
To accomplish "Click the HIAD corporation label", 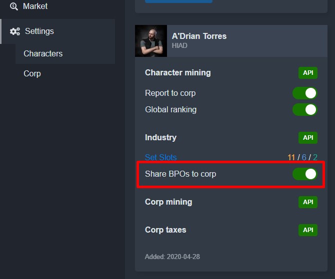I will tap(179, 45).
